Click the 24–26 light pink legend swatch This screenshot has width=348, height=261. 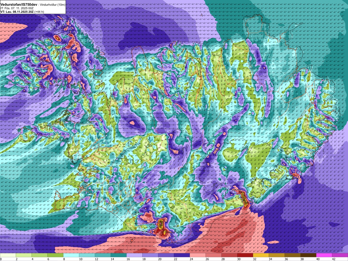point(198,255)
